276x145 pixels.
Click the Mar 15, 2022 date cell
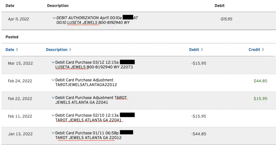[20, 63]
